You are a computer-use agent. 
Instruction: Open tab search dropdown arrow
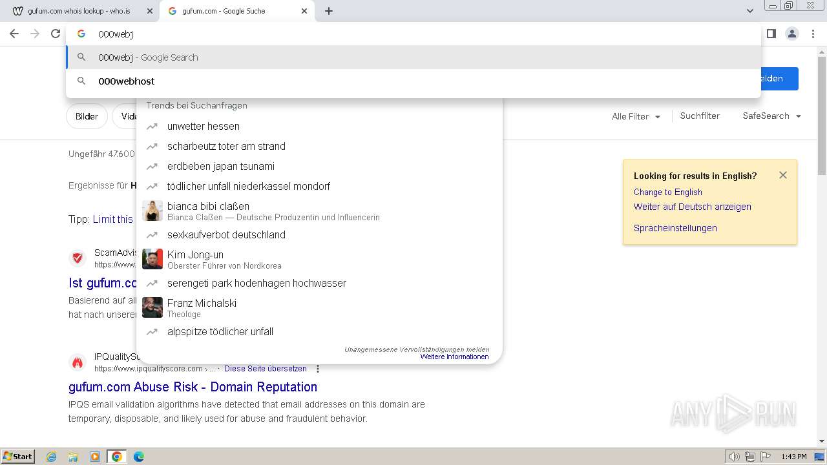point(749,11)
